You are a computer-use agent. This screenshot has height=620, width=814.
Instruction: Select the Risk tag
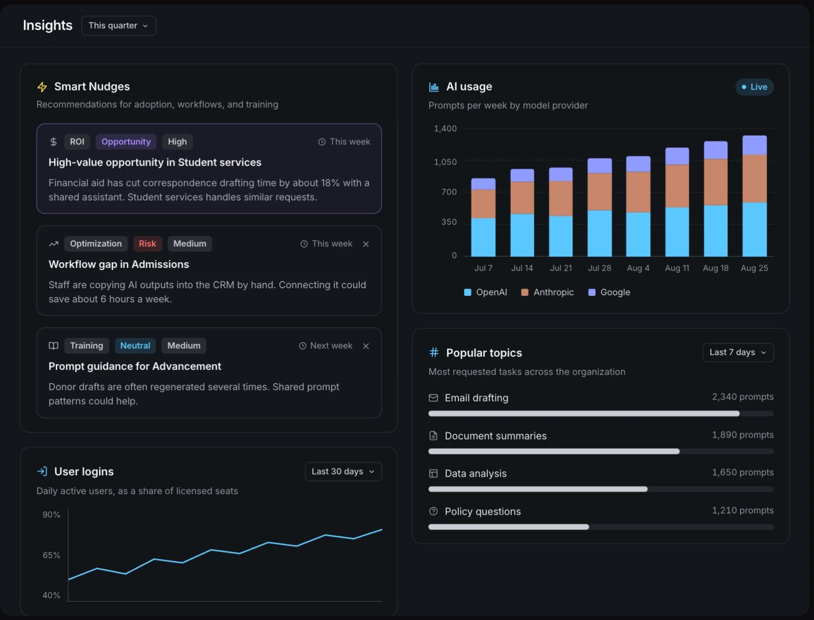(x=148, y=244)
